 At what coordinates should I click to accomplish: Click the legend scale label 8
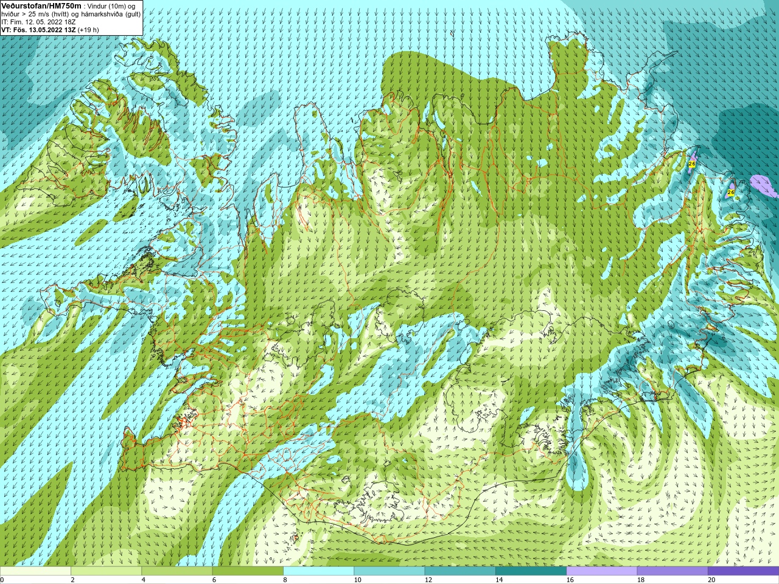(285, 580)
